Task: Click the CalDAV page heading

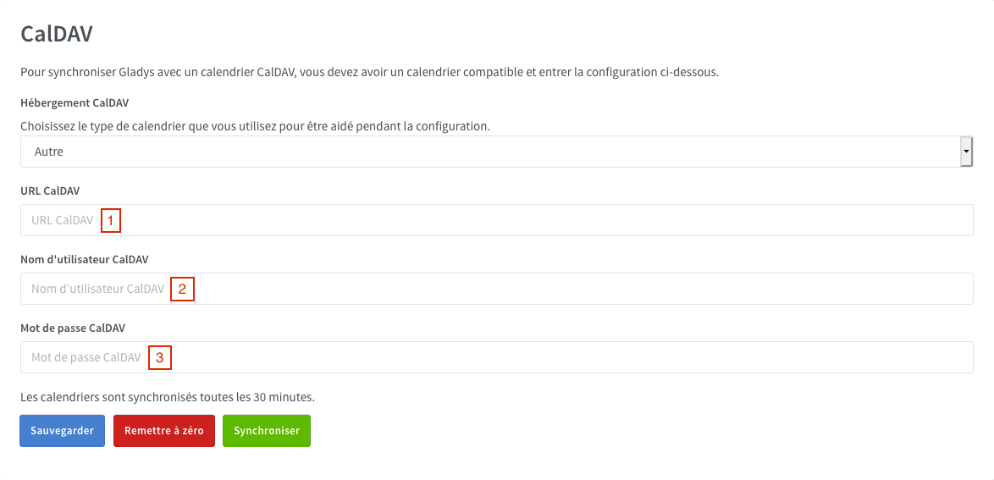Action: [x=56, y=35]
